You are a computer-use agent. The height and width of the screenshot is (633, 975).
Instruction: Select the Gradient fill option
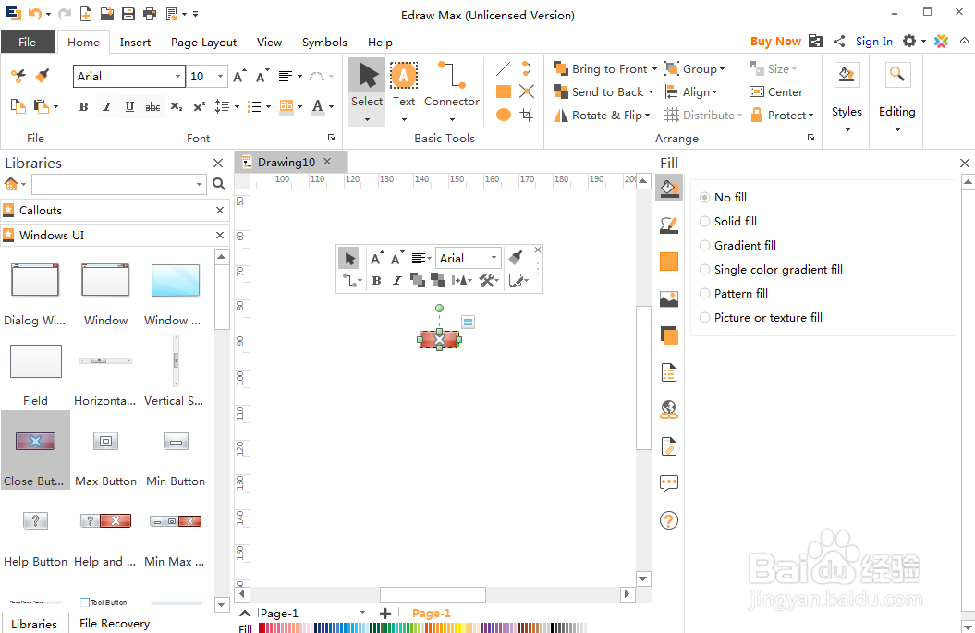coord(737,246)
